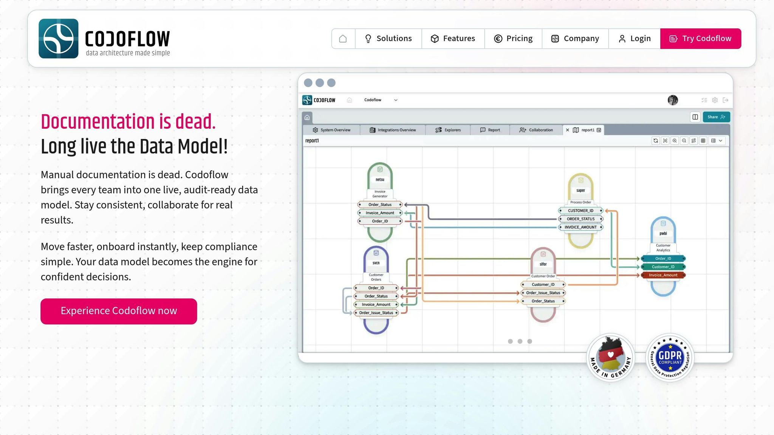
Task: Click the logout arrow icon
Action: pyautogui.click(x=725, y=100)
